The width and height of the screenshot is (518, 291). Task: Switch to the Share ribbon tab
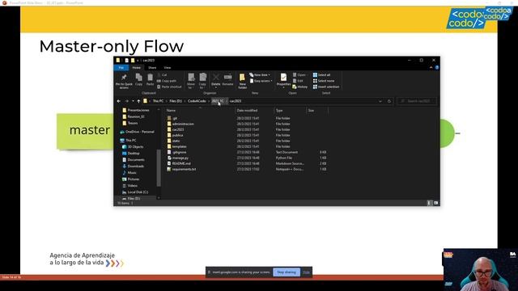tap(152, 68)
